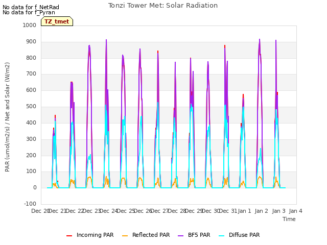This screenshot has height=245, width=327.
Task: Select the Diffuse PAR legend label
Action: (x=244, y=235)
